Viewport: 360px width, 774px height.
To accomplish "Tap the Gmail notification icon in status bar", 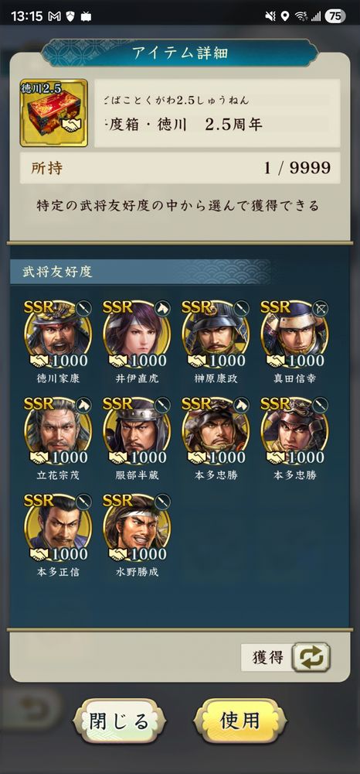I will pyautogui.click(x=55, y=16).
